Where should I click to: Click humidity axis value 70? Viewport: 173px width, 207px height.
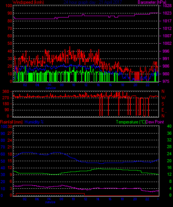pos(3,147)
